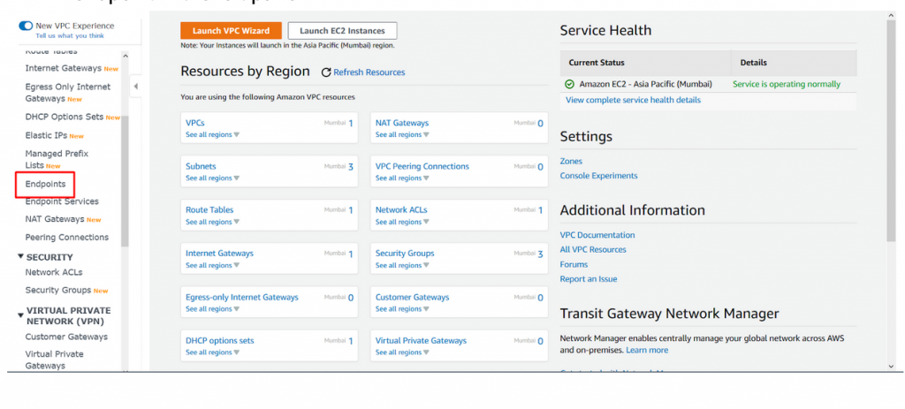Toggle the New VPC Experience switch

click(26, 26)
